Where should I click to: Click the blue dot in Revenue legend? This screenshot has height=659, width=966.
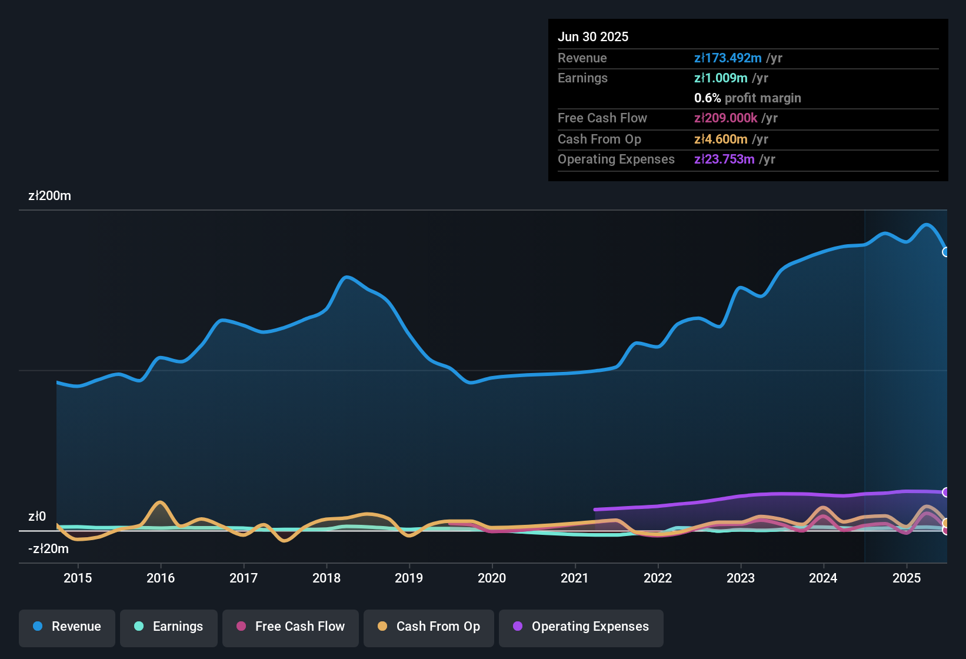tap(38, 626)
